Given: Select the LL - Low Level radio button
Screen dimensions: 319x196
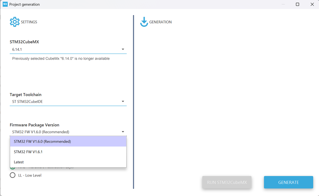Looking at the screenshot, I should point(12,175).
